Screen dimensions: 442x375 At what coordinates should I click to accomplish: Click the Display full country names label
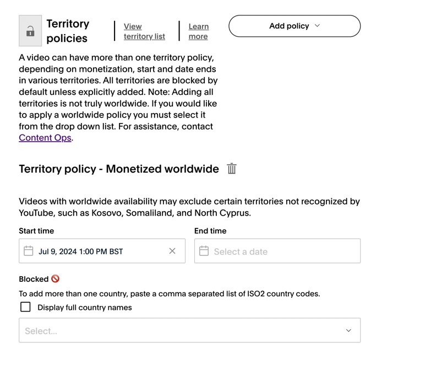coord(85,307)
